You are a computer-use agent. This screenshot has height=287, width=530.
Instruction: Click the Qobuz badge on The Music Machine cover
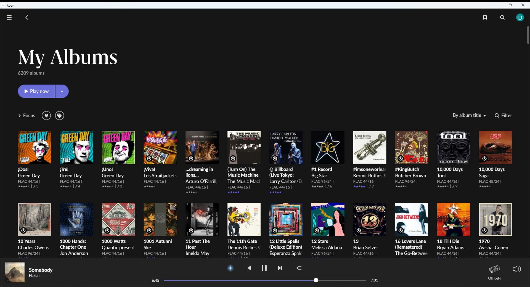pyautogui.click(x=233, y=158)
